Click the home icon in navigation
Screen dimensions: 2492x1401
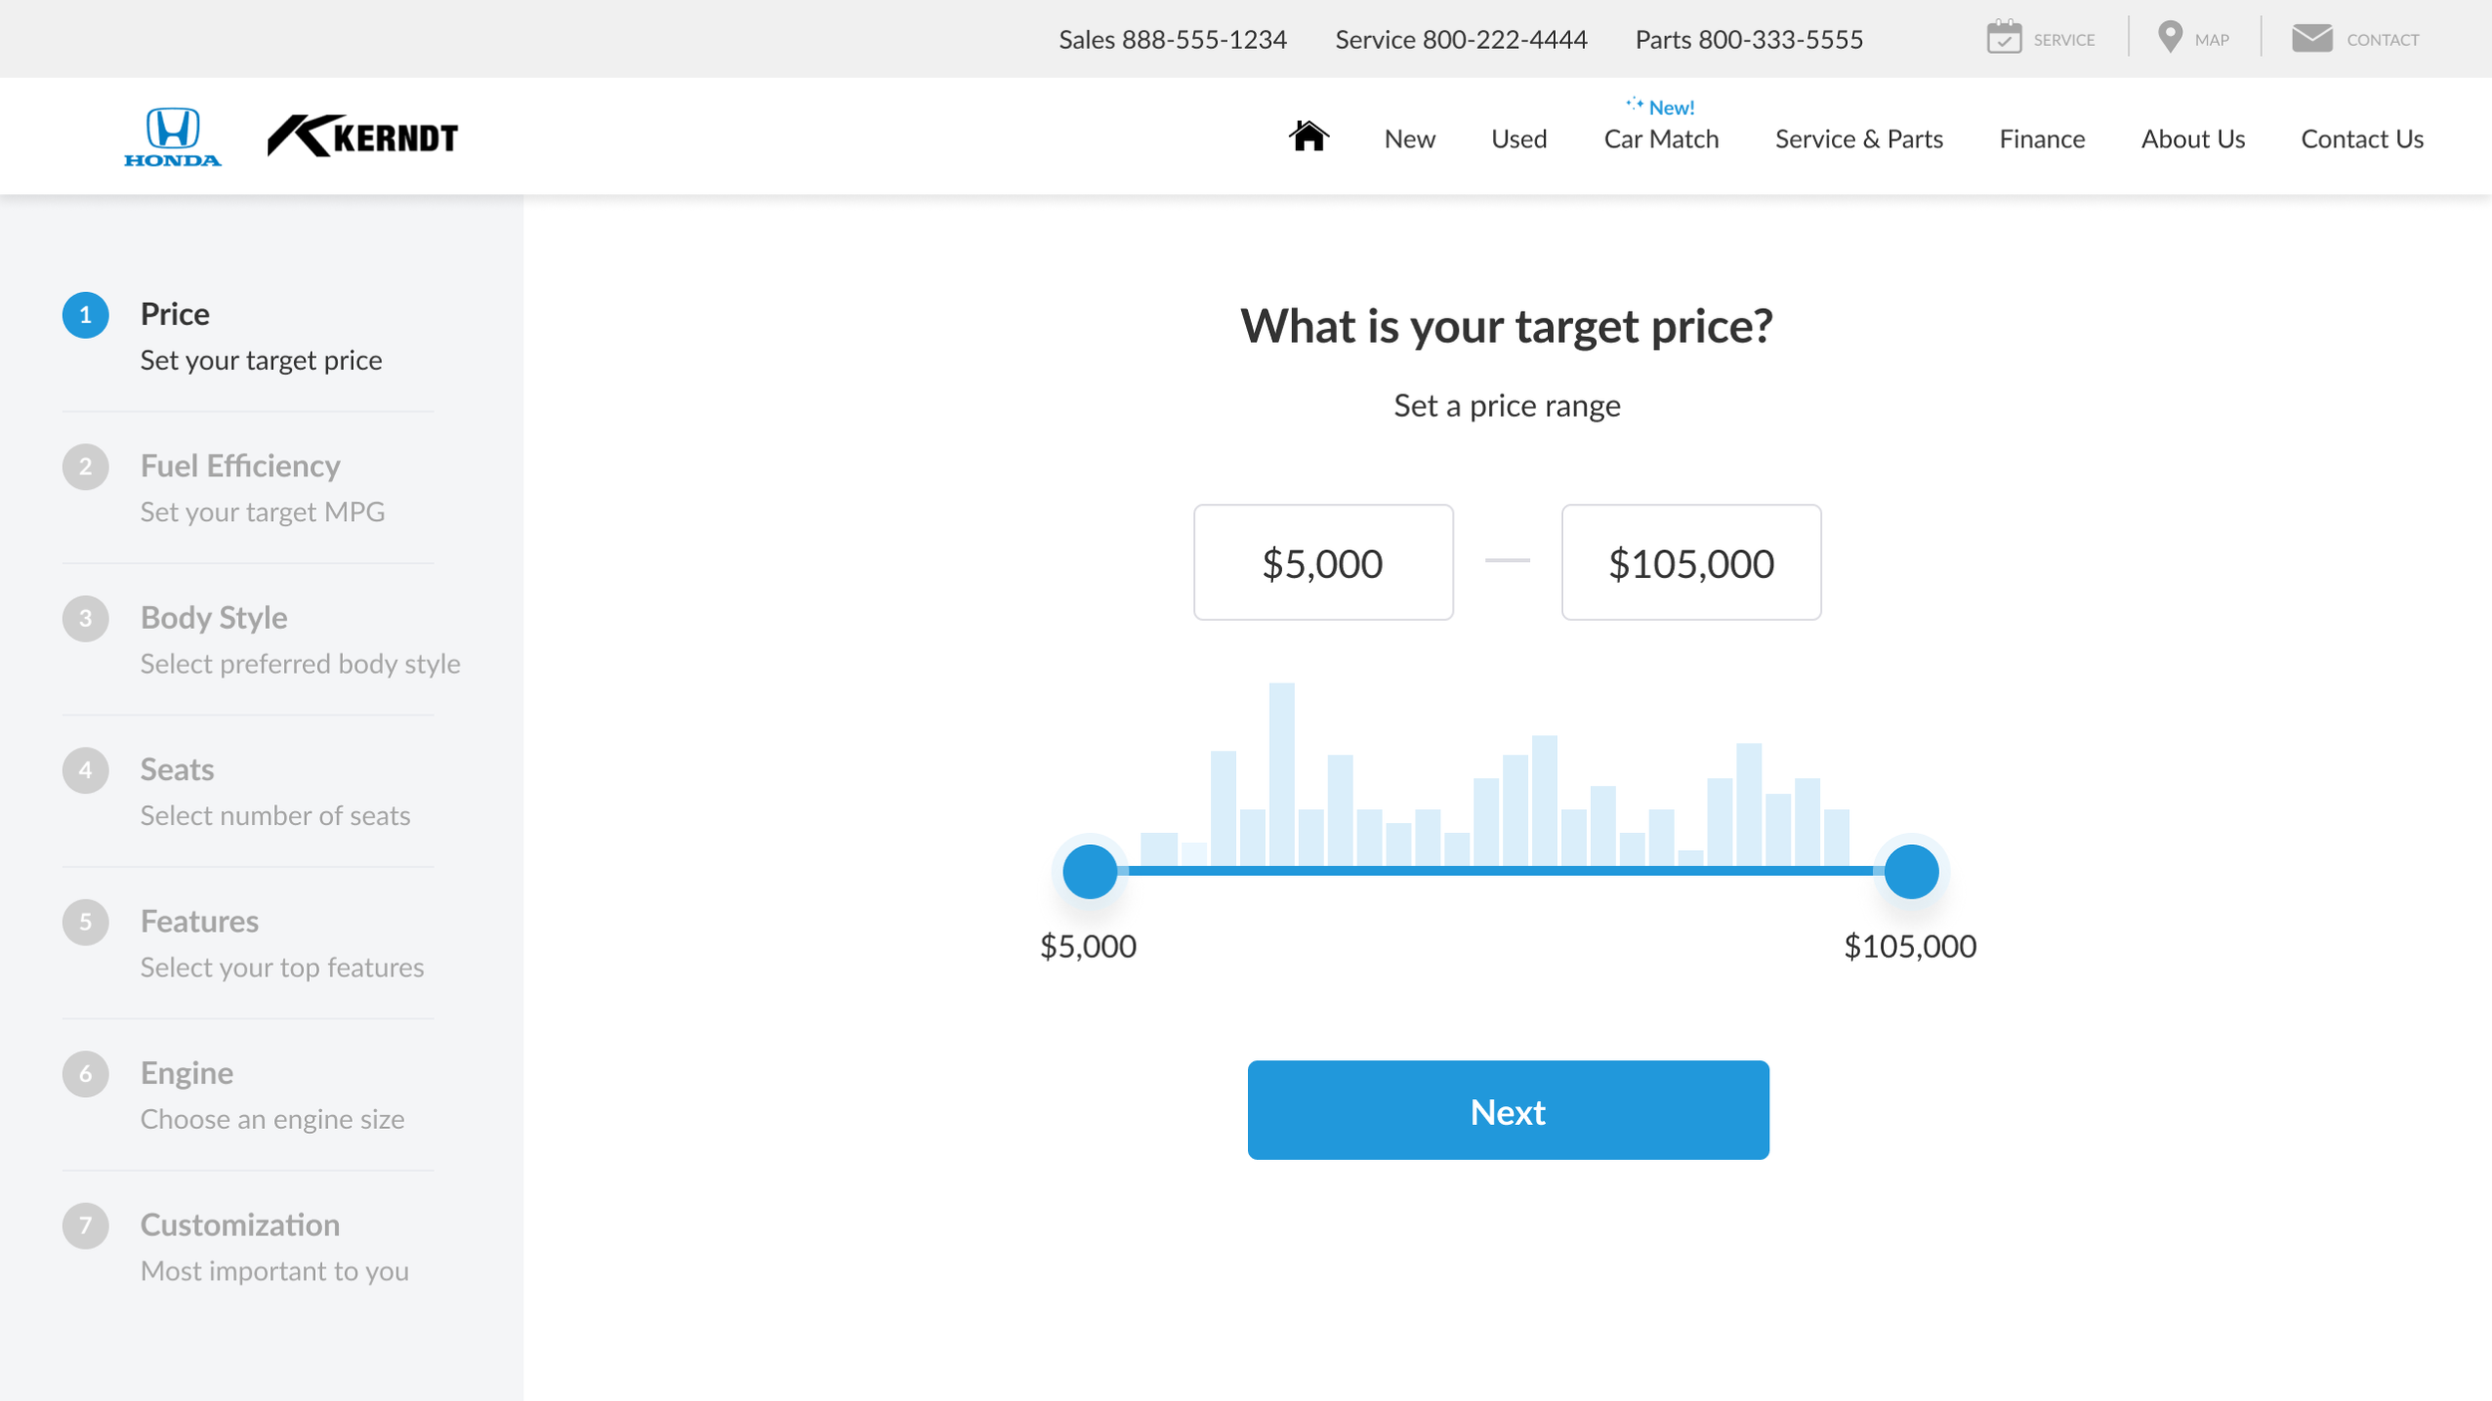point(1308,136)
